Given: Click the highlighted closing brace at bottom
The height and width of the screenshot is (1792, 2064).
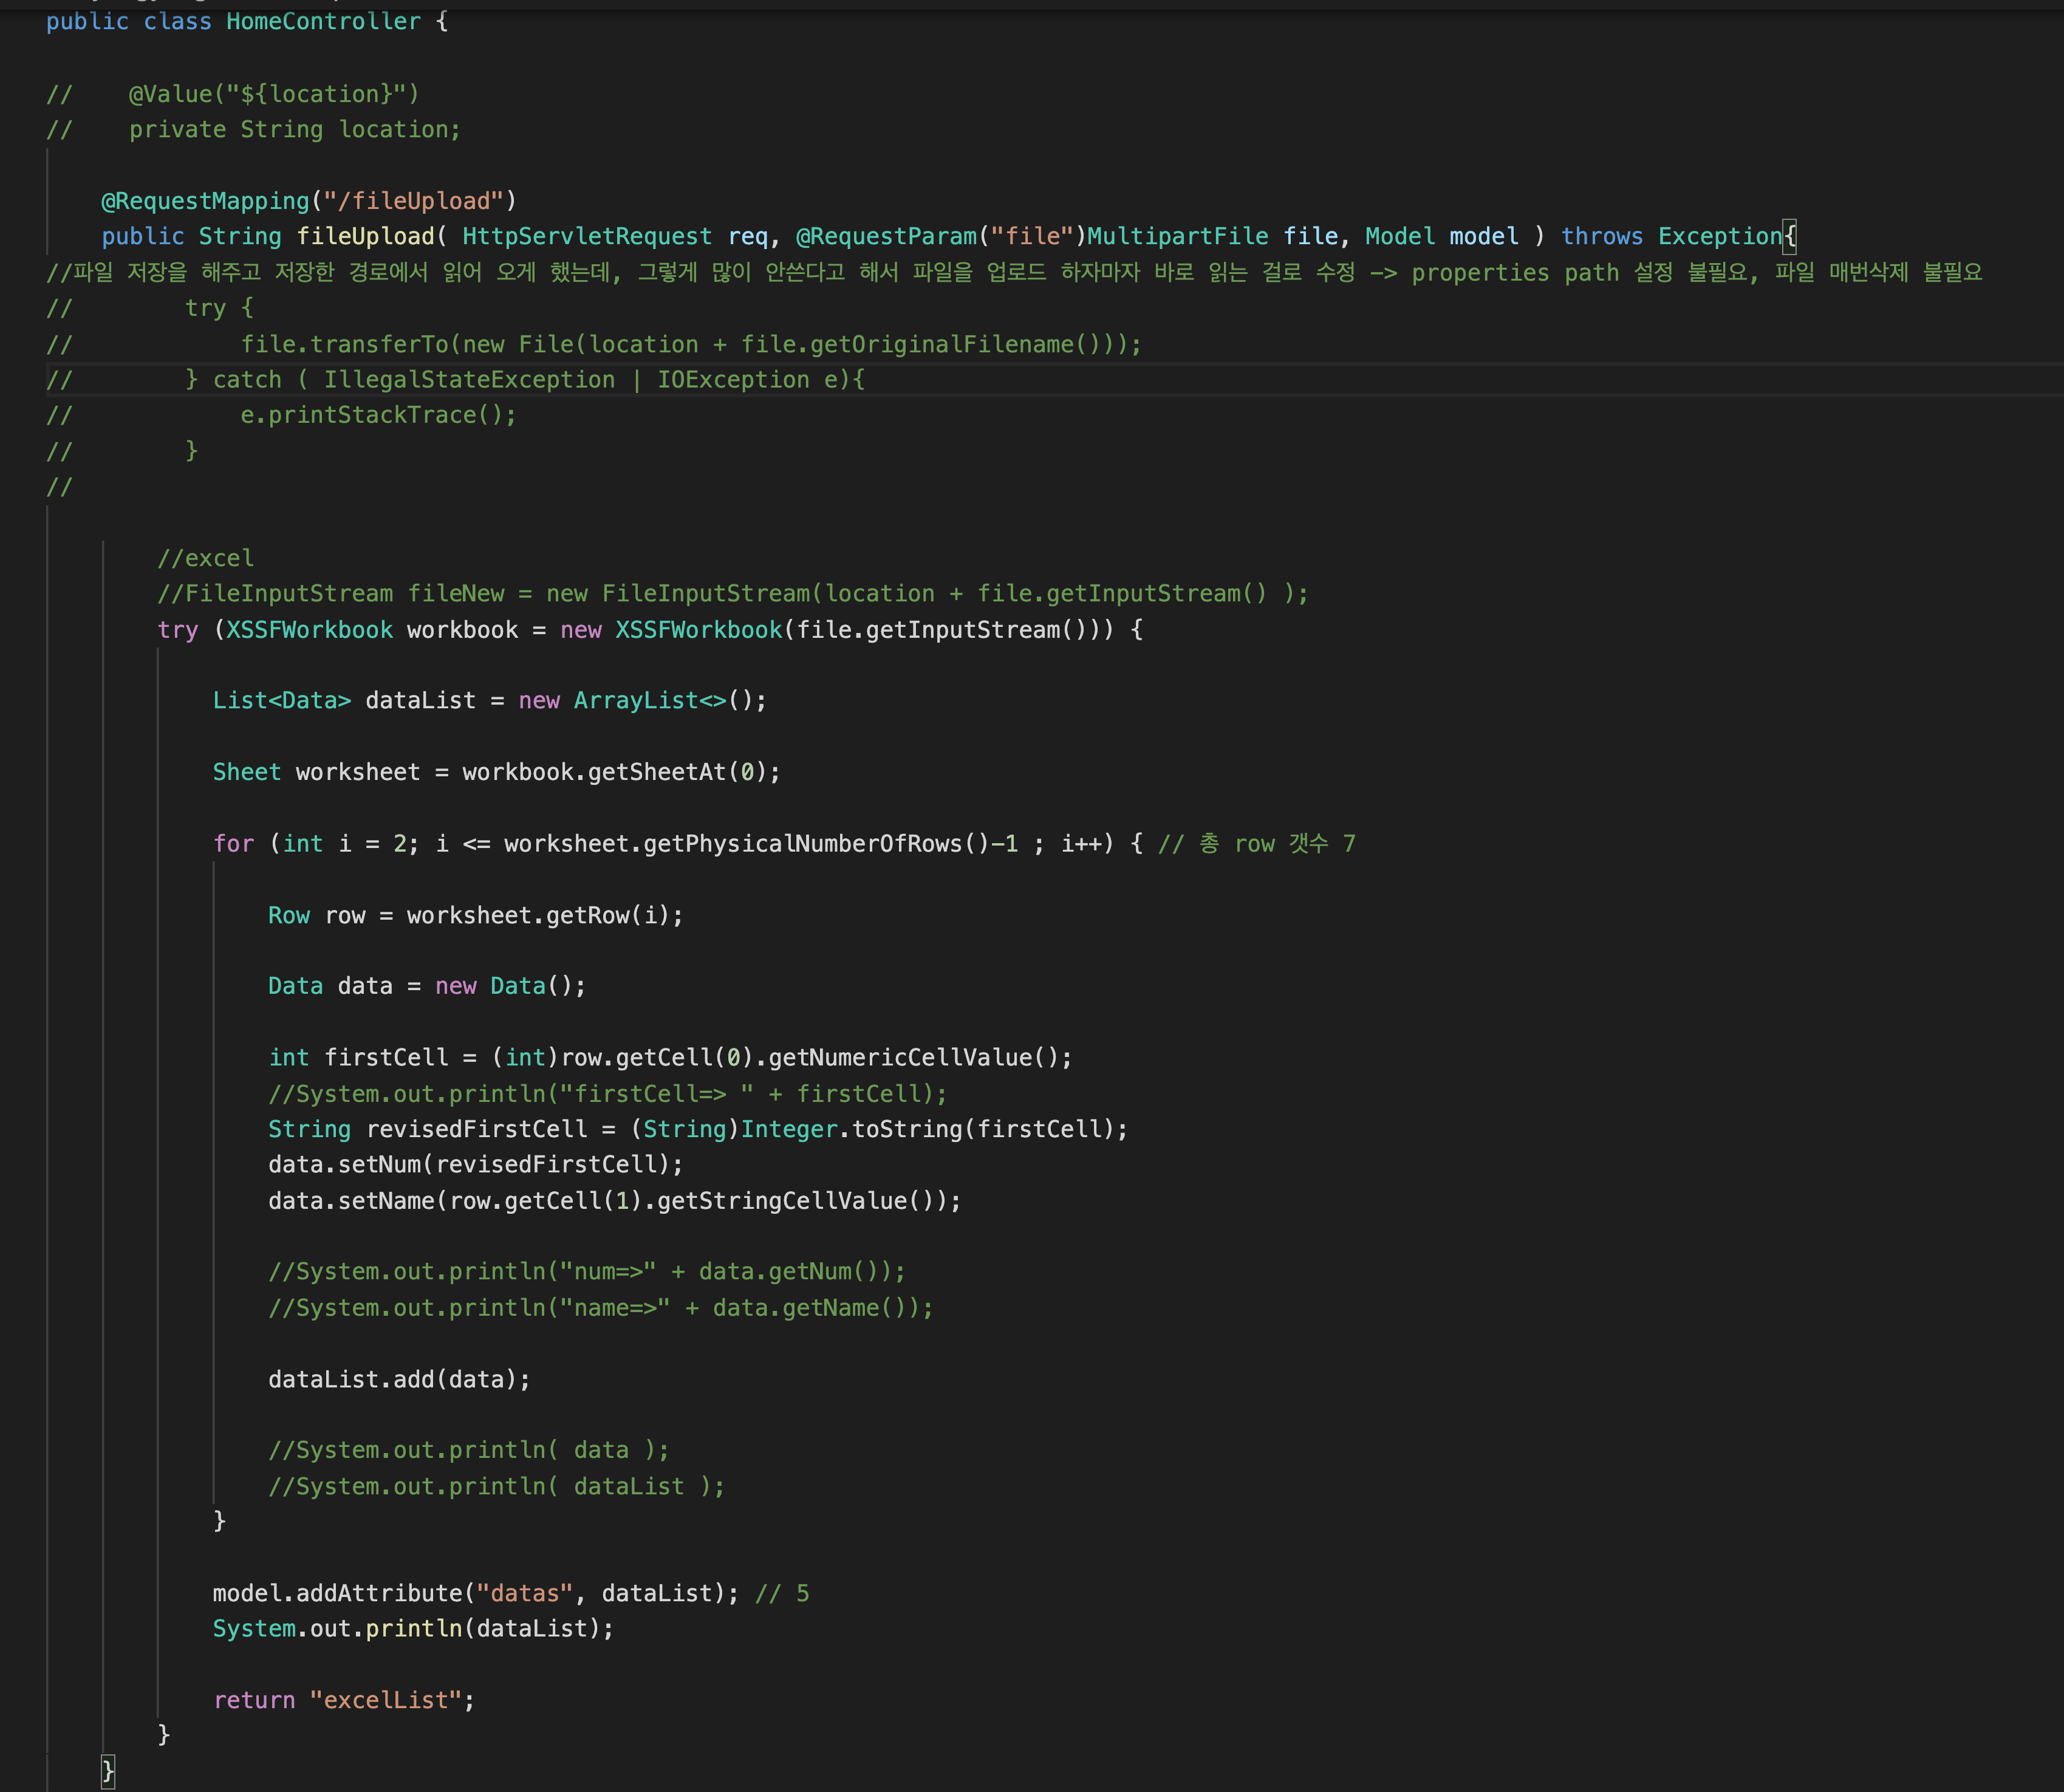Looking at the screenshot, I should point(108,1771).
